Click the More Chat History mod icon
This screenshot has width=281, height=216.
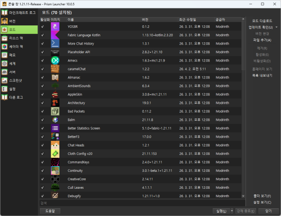pos(55,44)
